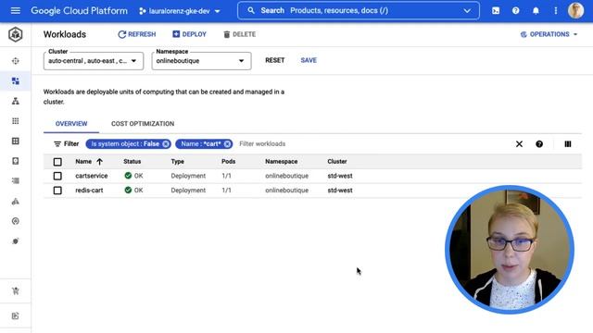Open the Configuration sidebar icon

coord(16,141)
